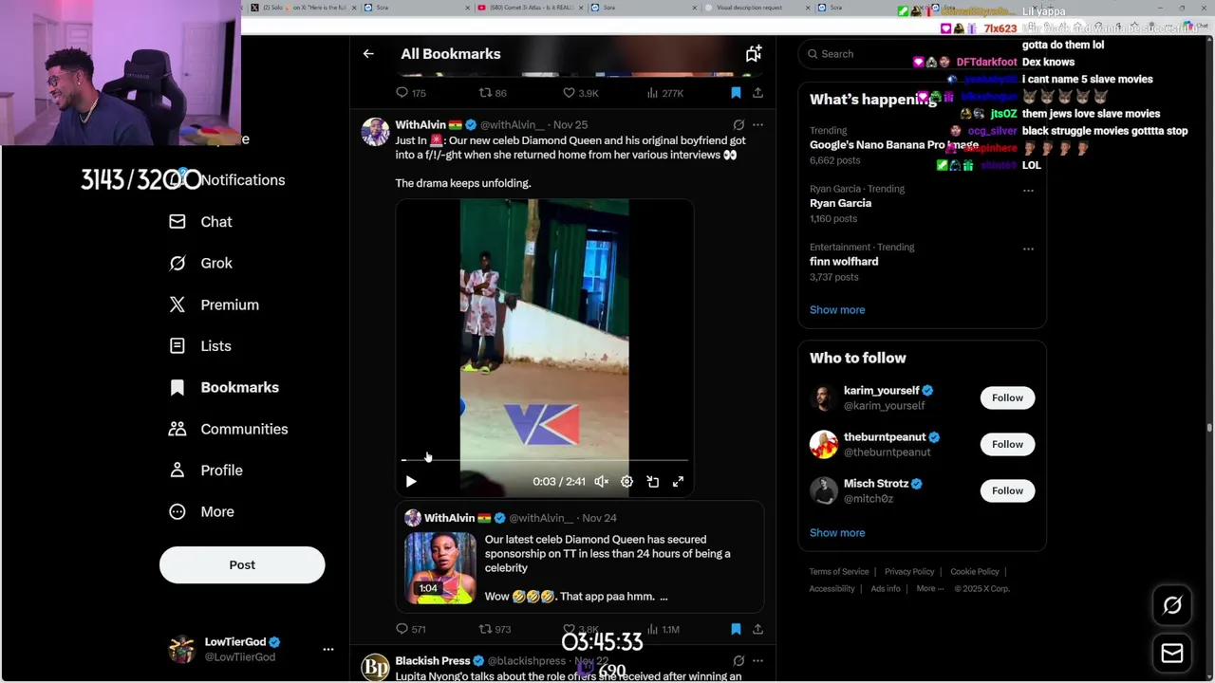Enter fullscreen on the video player
Image resolution: width=1215 pixels, height=683 pixels.
(679, 482)
